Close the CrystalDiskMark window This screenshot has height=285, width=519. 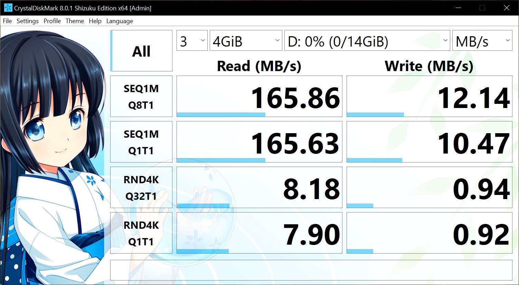coord(507,8)
